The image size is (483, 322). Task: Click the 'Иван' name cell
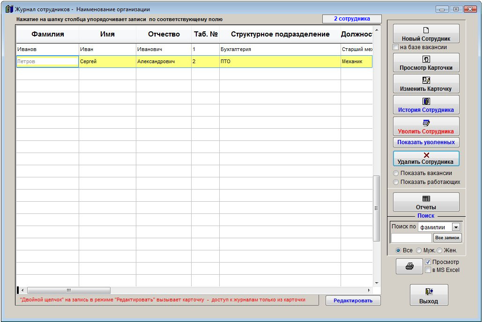(x=107, y=49)
